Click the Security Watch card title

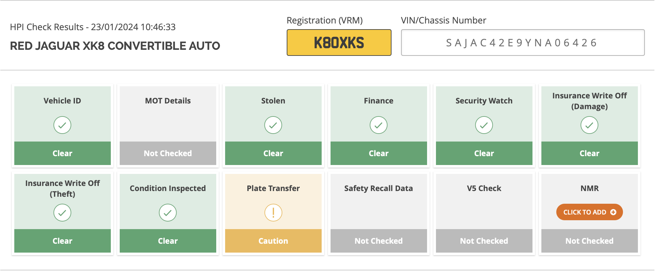coord(484,101)
